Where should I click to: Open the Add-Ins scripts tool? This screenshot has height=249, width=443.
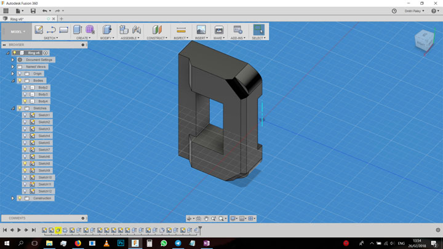point(237,30)
